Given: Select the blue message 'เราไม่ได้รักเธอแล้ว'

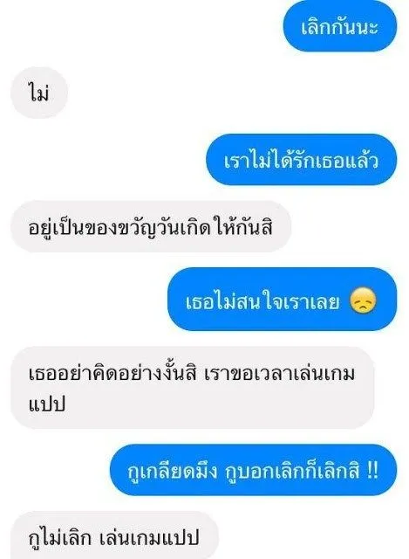Looking at the screenshot, I should [x=301, y=159].
